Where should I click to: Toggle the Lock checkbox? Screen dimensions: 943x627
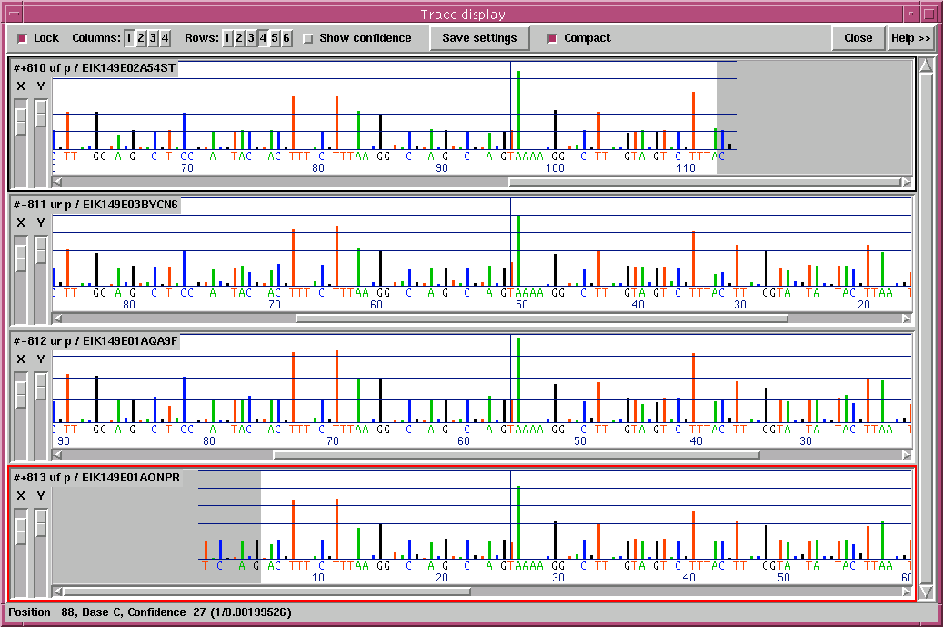(23, 38)
